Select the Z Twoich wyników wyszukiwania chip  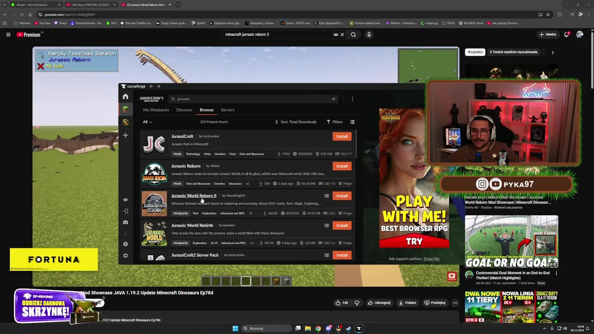tap(513, 52)
